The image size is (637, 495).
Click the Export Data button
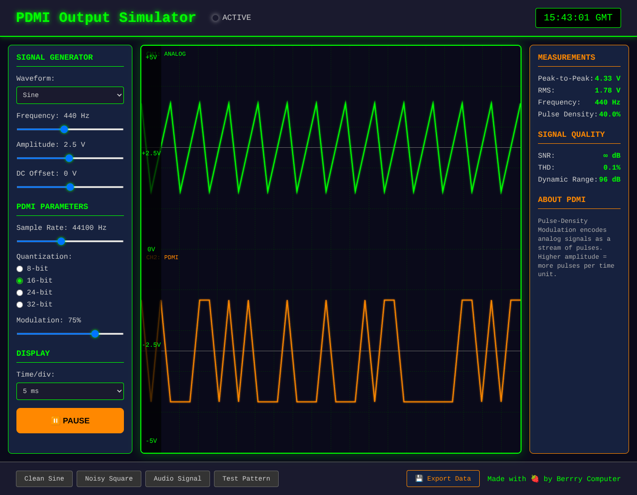(x=443, y=479)
